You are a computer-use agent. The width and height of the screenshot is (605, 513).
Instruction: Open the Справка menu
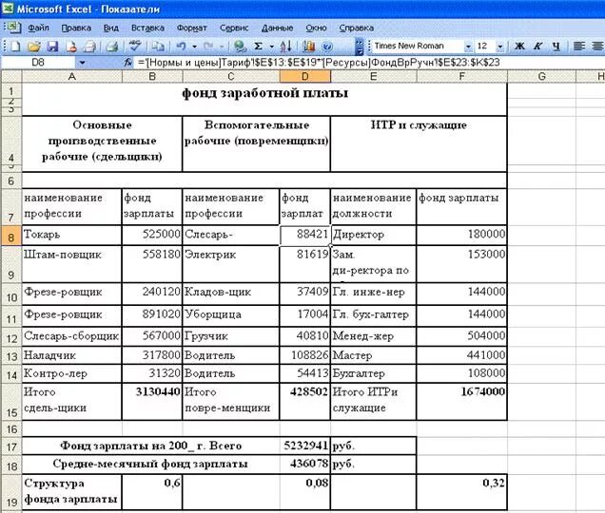[x=356, y=28]
